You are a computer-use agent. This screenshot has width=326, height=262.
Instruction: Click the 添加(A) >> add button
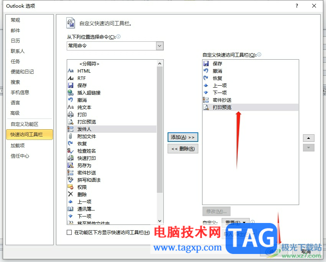click(x=183, y=137)
